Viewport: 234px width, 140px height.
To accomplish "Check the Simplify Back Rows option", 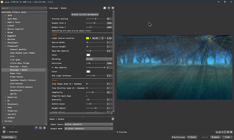I will coord(87,96).
